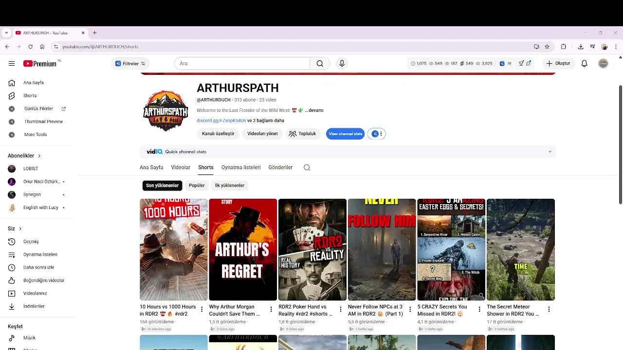Expand Abonelikler section arrow

point(39,156)
